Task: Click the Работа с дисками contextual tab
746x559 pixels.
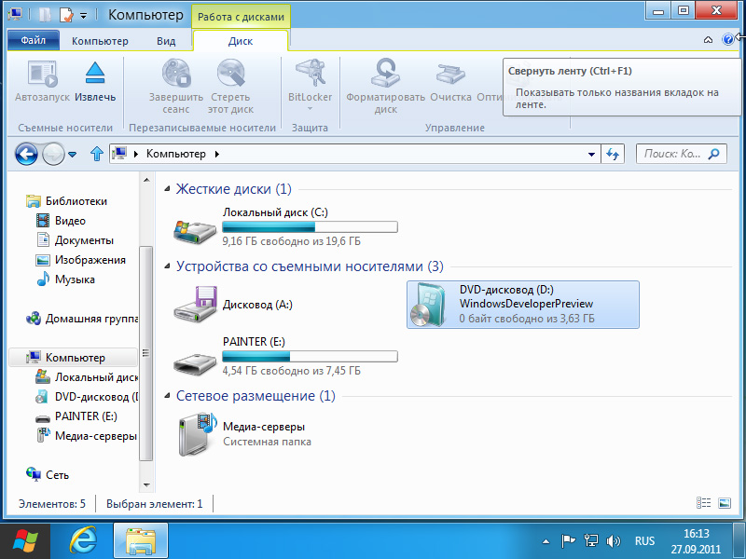Action: (x=241, y=17)
